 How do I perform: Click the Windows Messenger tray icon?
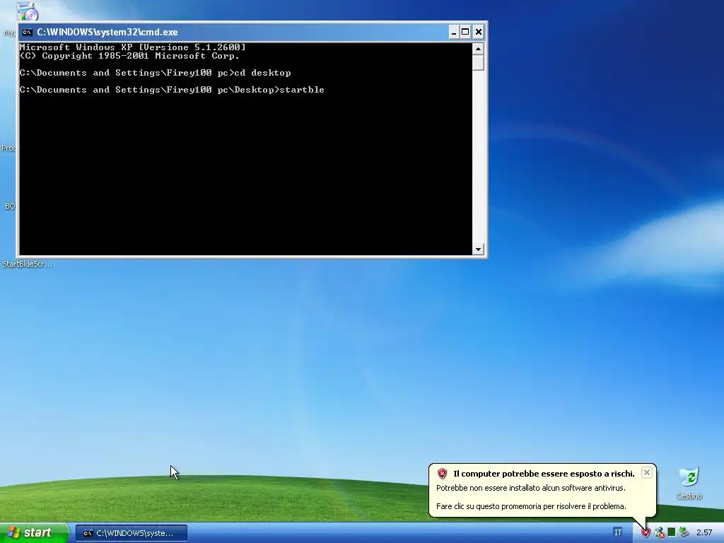coord(659,533)
